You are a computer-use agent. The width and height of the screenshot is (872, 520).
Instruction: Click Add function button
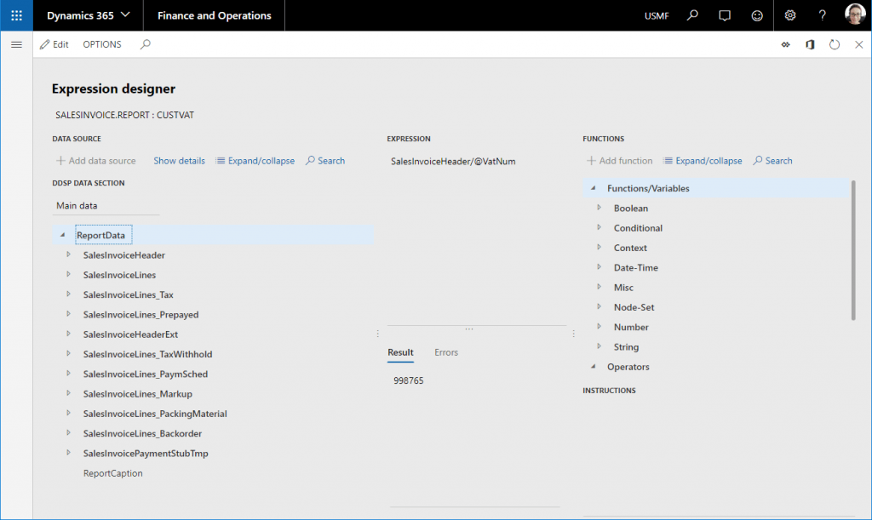619,161
